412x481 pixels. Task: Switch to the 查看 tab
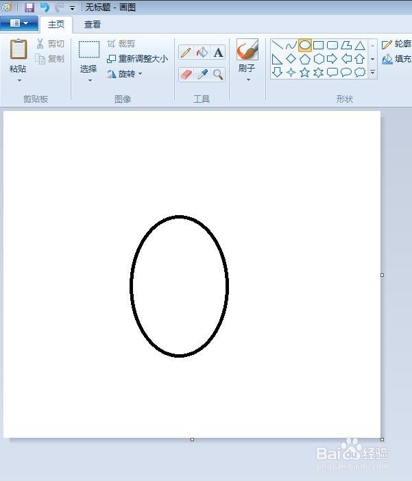[x=93, y=24]
